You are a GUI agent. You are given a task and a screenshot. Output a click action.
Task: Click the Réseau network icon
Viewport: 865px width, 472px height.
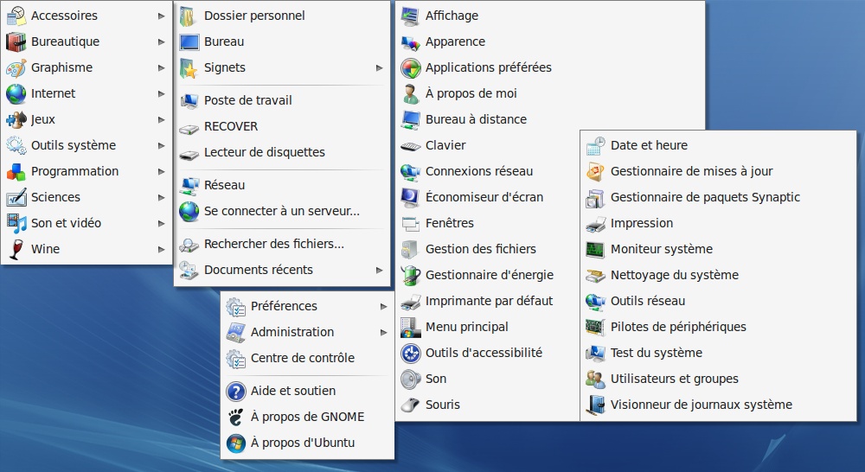point(189,186)
